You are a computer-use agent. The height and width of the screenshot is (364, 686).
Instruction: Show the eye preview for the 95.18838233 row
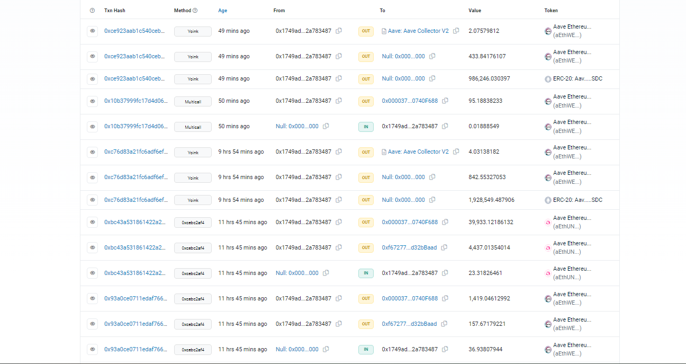pos(93,101)
